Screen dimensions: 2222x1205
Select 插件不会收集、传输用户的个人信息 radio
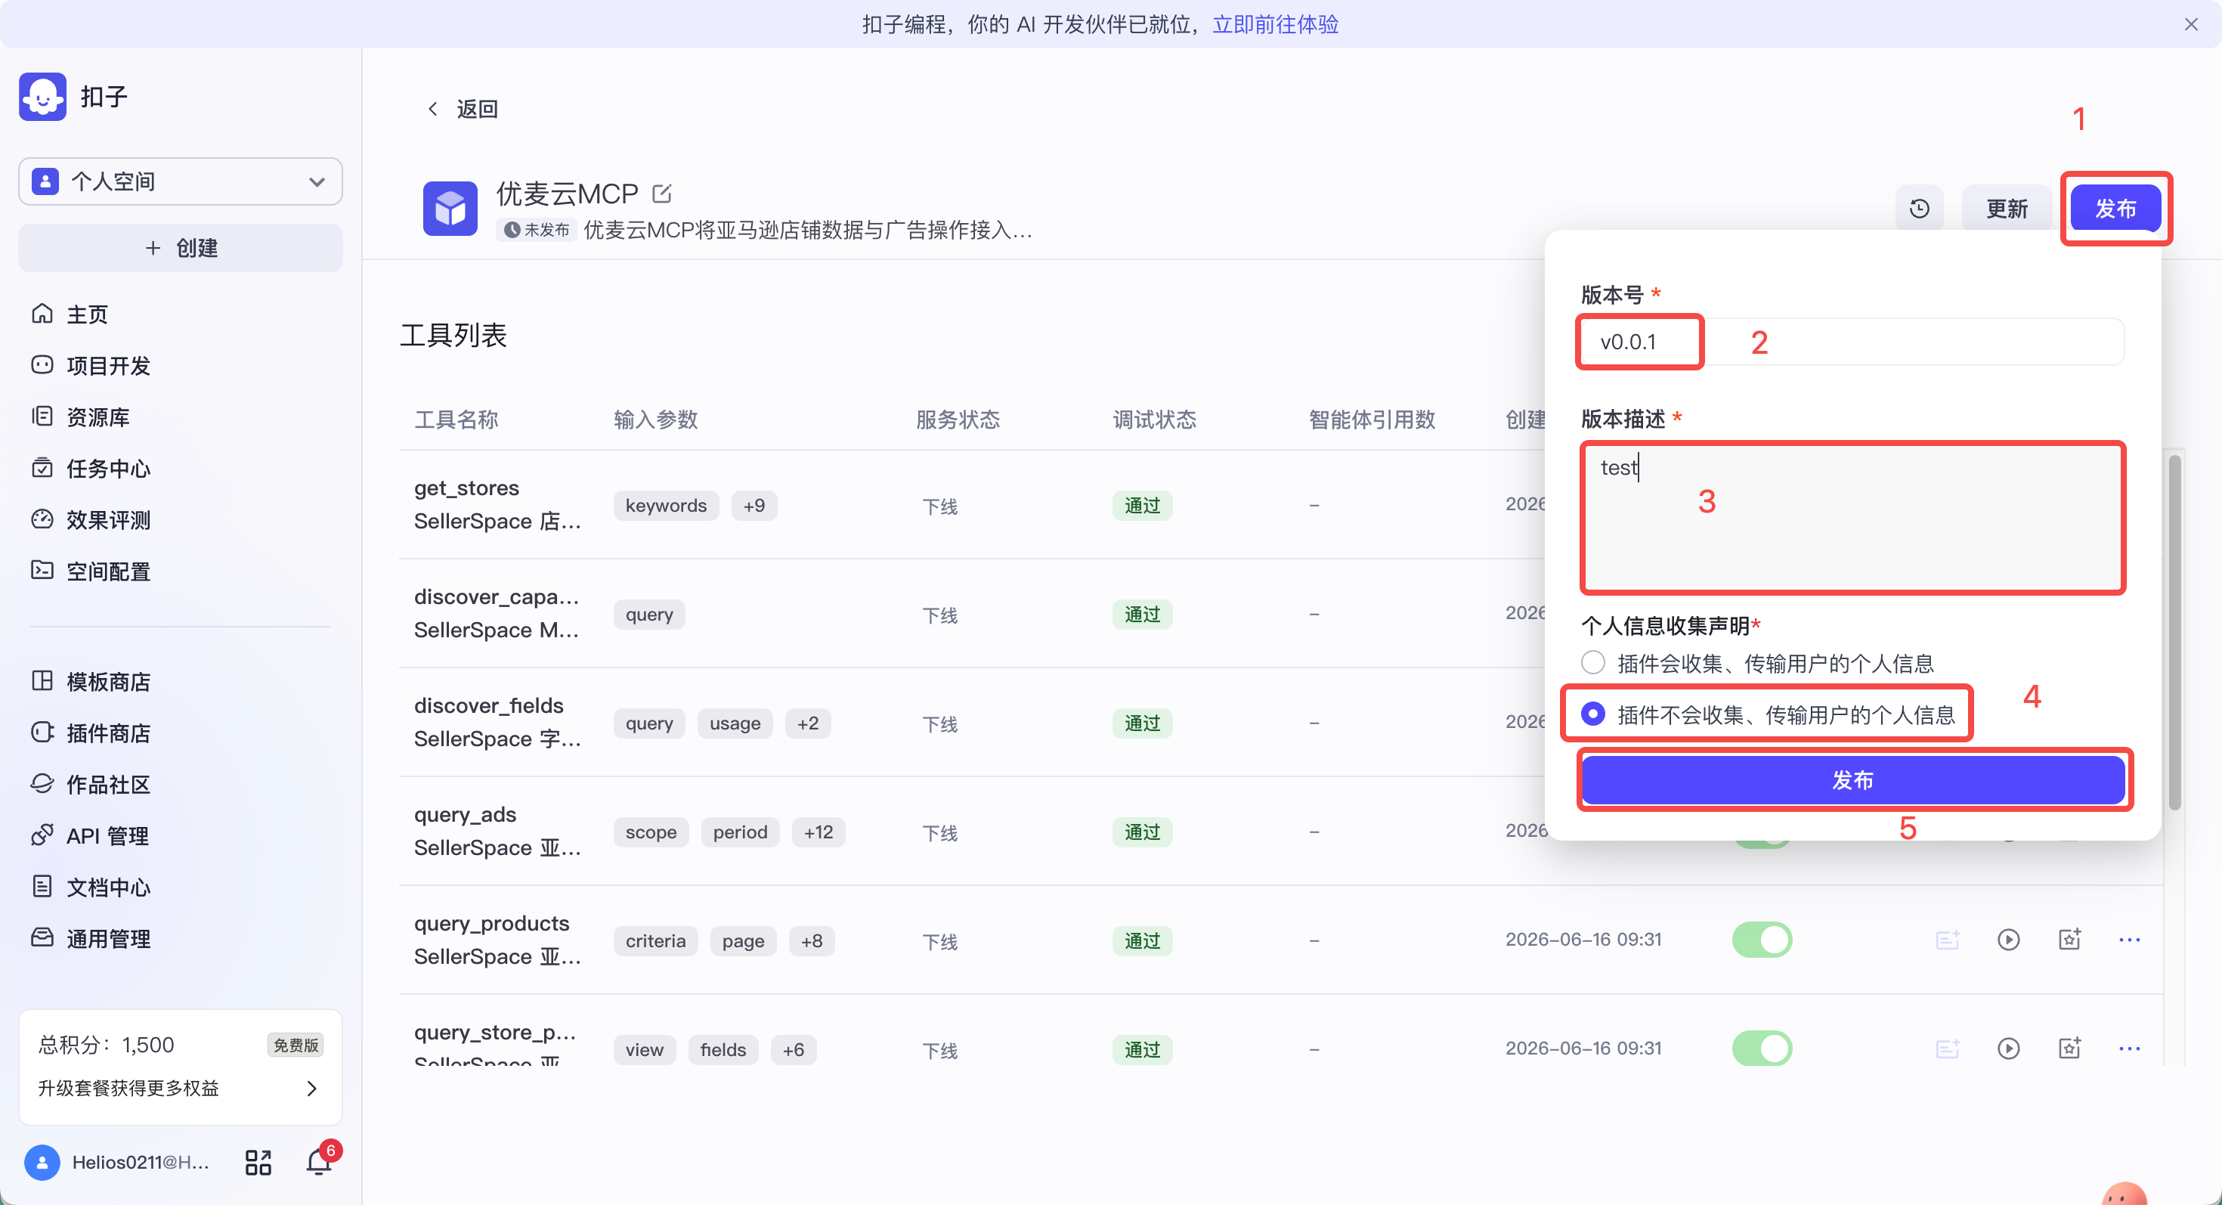[x=1592, y=714]
